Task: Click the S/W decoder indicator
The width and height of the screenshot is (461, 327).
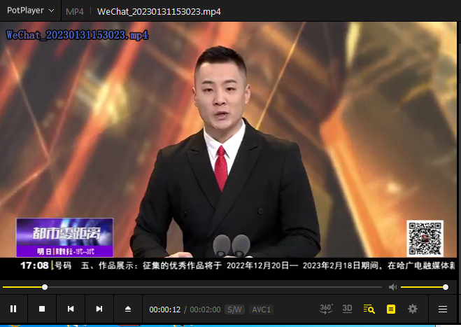Action: (x=235, y=309)
